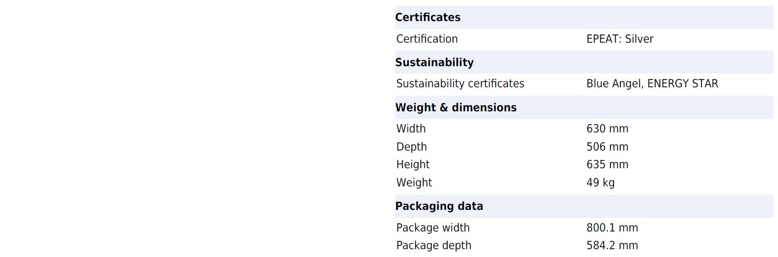Select the Package width label
This screenshot has width=778, height=257.
click(432, 228)
